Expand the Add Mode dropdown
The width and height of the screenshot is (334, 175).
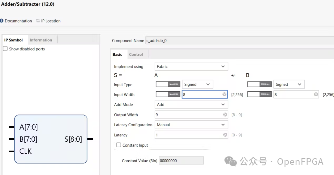coord(191,105)
